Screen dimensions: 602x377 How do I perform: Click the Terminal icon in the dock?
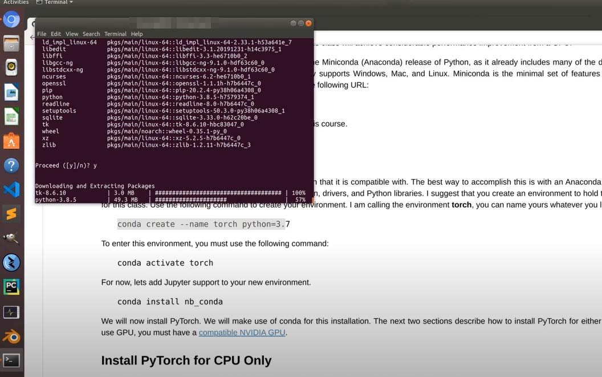[x=11, y=360]
